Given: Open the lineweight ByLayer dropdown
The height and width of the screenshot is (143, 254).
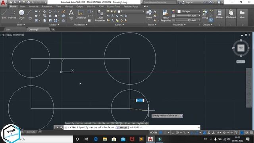Looking at the screenshot, I should coord(188,16).
